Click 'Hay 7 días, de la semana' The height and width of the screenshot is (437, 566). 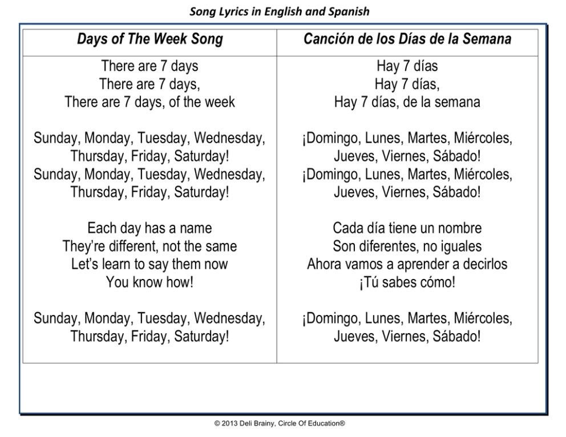[x=407, y=102]
